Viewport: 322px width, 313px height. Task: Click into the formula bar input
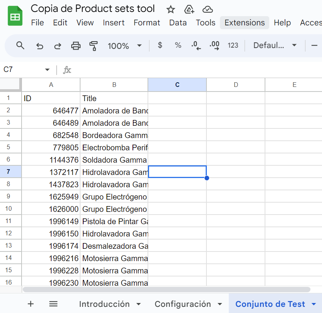coord(197,70)
